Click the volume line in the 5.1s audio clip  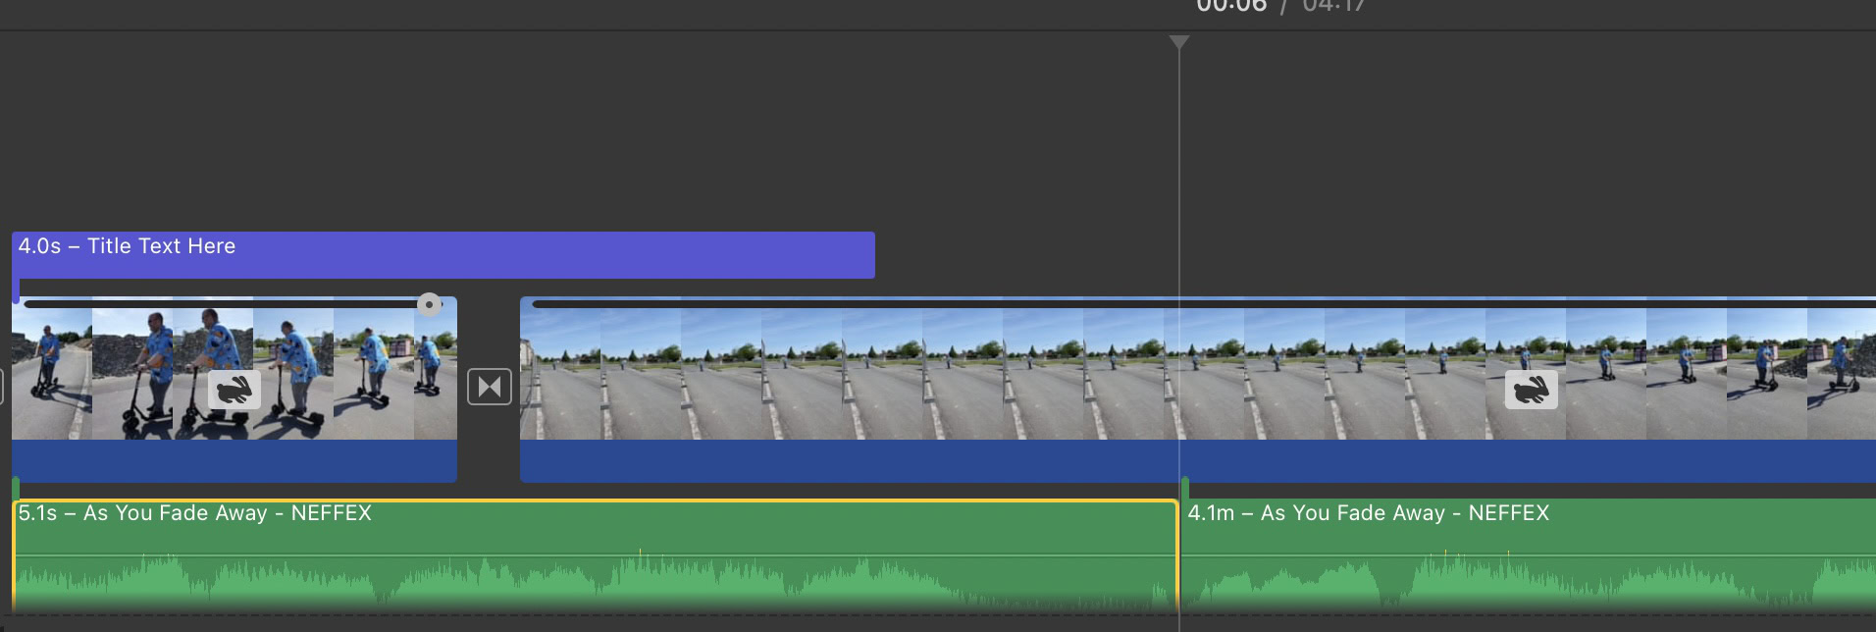tap(596, 556)
